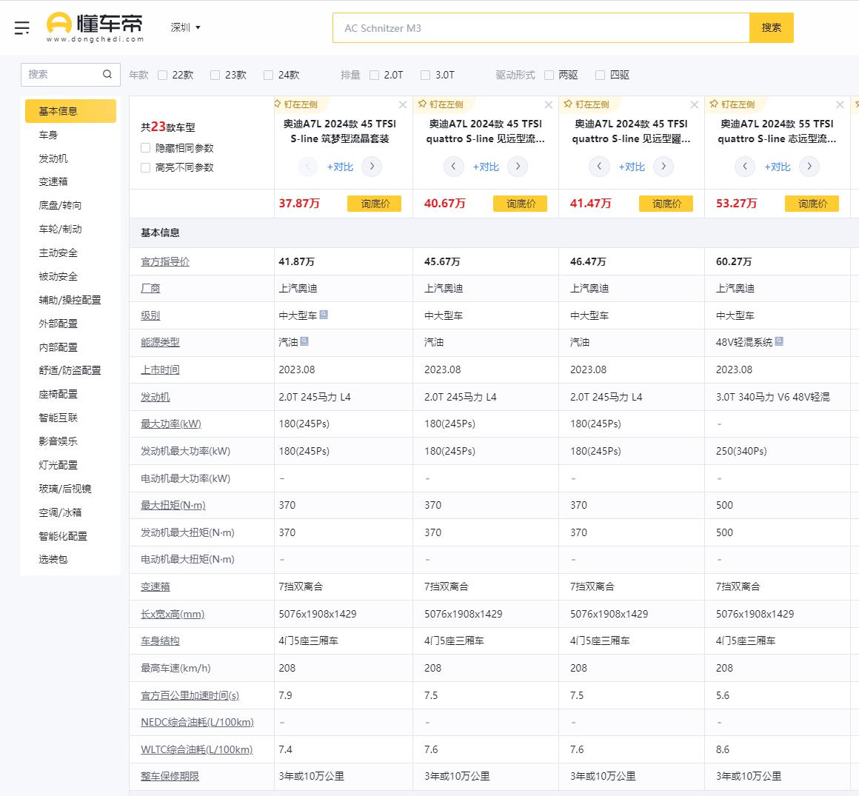Jump to 变速箱 section
This screenshot has width=859, height=796.
pyautogui.click(x=53, y=182)
